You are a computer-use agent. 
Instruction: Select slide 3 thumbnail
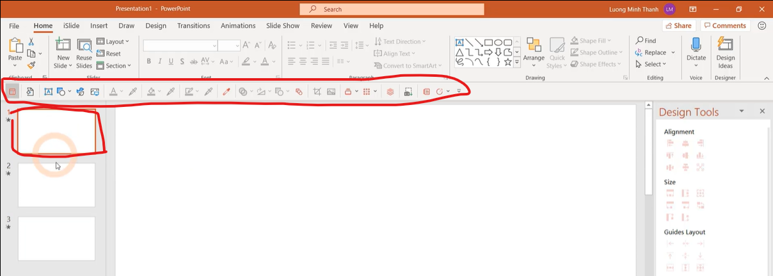(56, 238)
